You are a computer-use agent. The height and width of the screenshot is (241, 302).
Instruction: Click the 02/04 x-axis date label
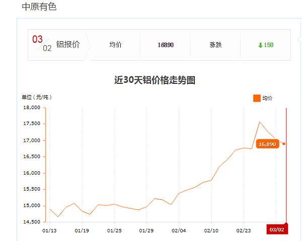179,230
